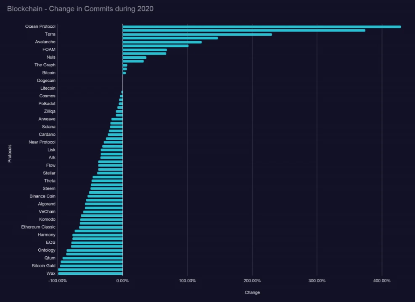This screenshot has height=302, width=415.
Task: Select the Near Protocol label
Action: click(x=42, y=142)
